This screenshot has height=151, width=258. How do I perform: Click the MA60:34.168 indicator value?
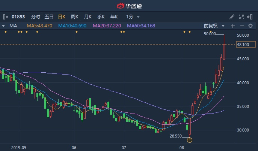(x=141, y=26)
